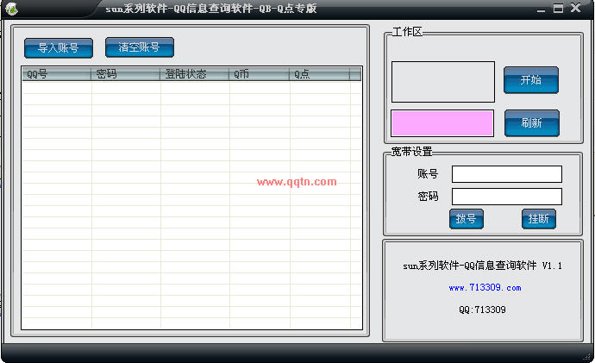Focus the broadband 账号 input field
This screenshot has height=363, width=595.
[506, 174]
